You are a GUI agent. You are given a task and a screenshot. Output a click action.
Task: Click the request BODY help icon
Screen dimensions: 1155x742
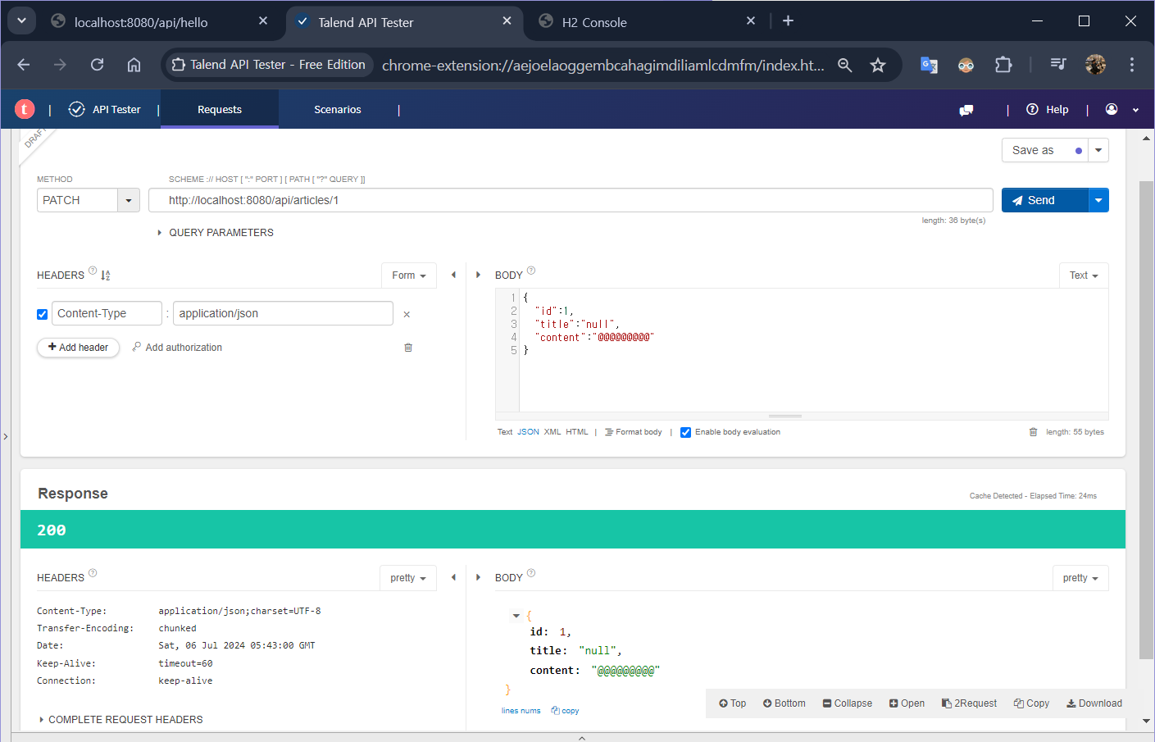click(x=531, y=271)
